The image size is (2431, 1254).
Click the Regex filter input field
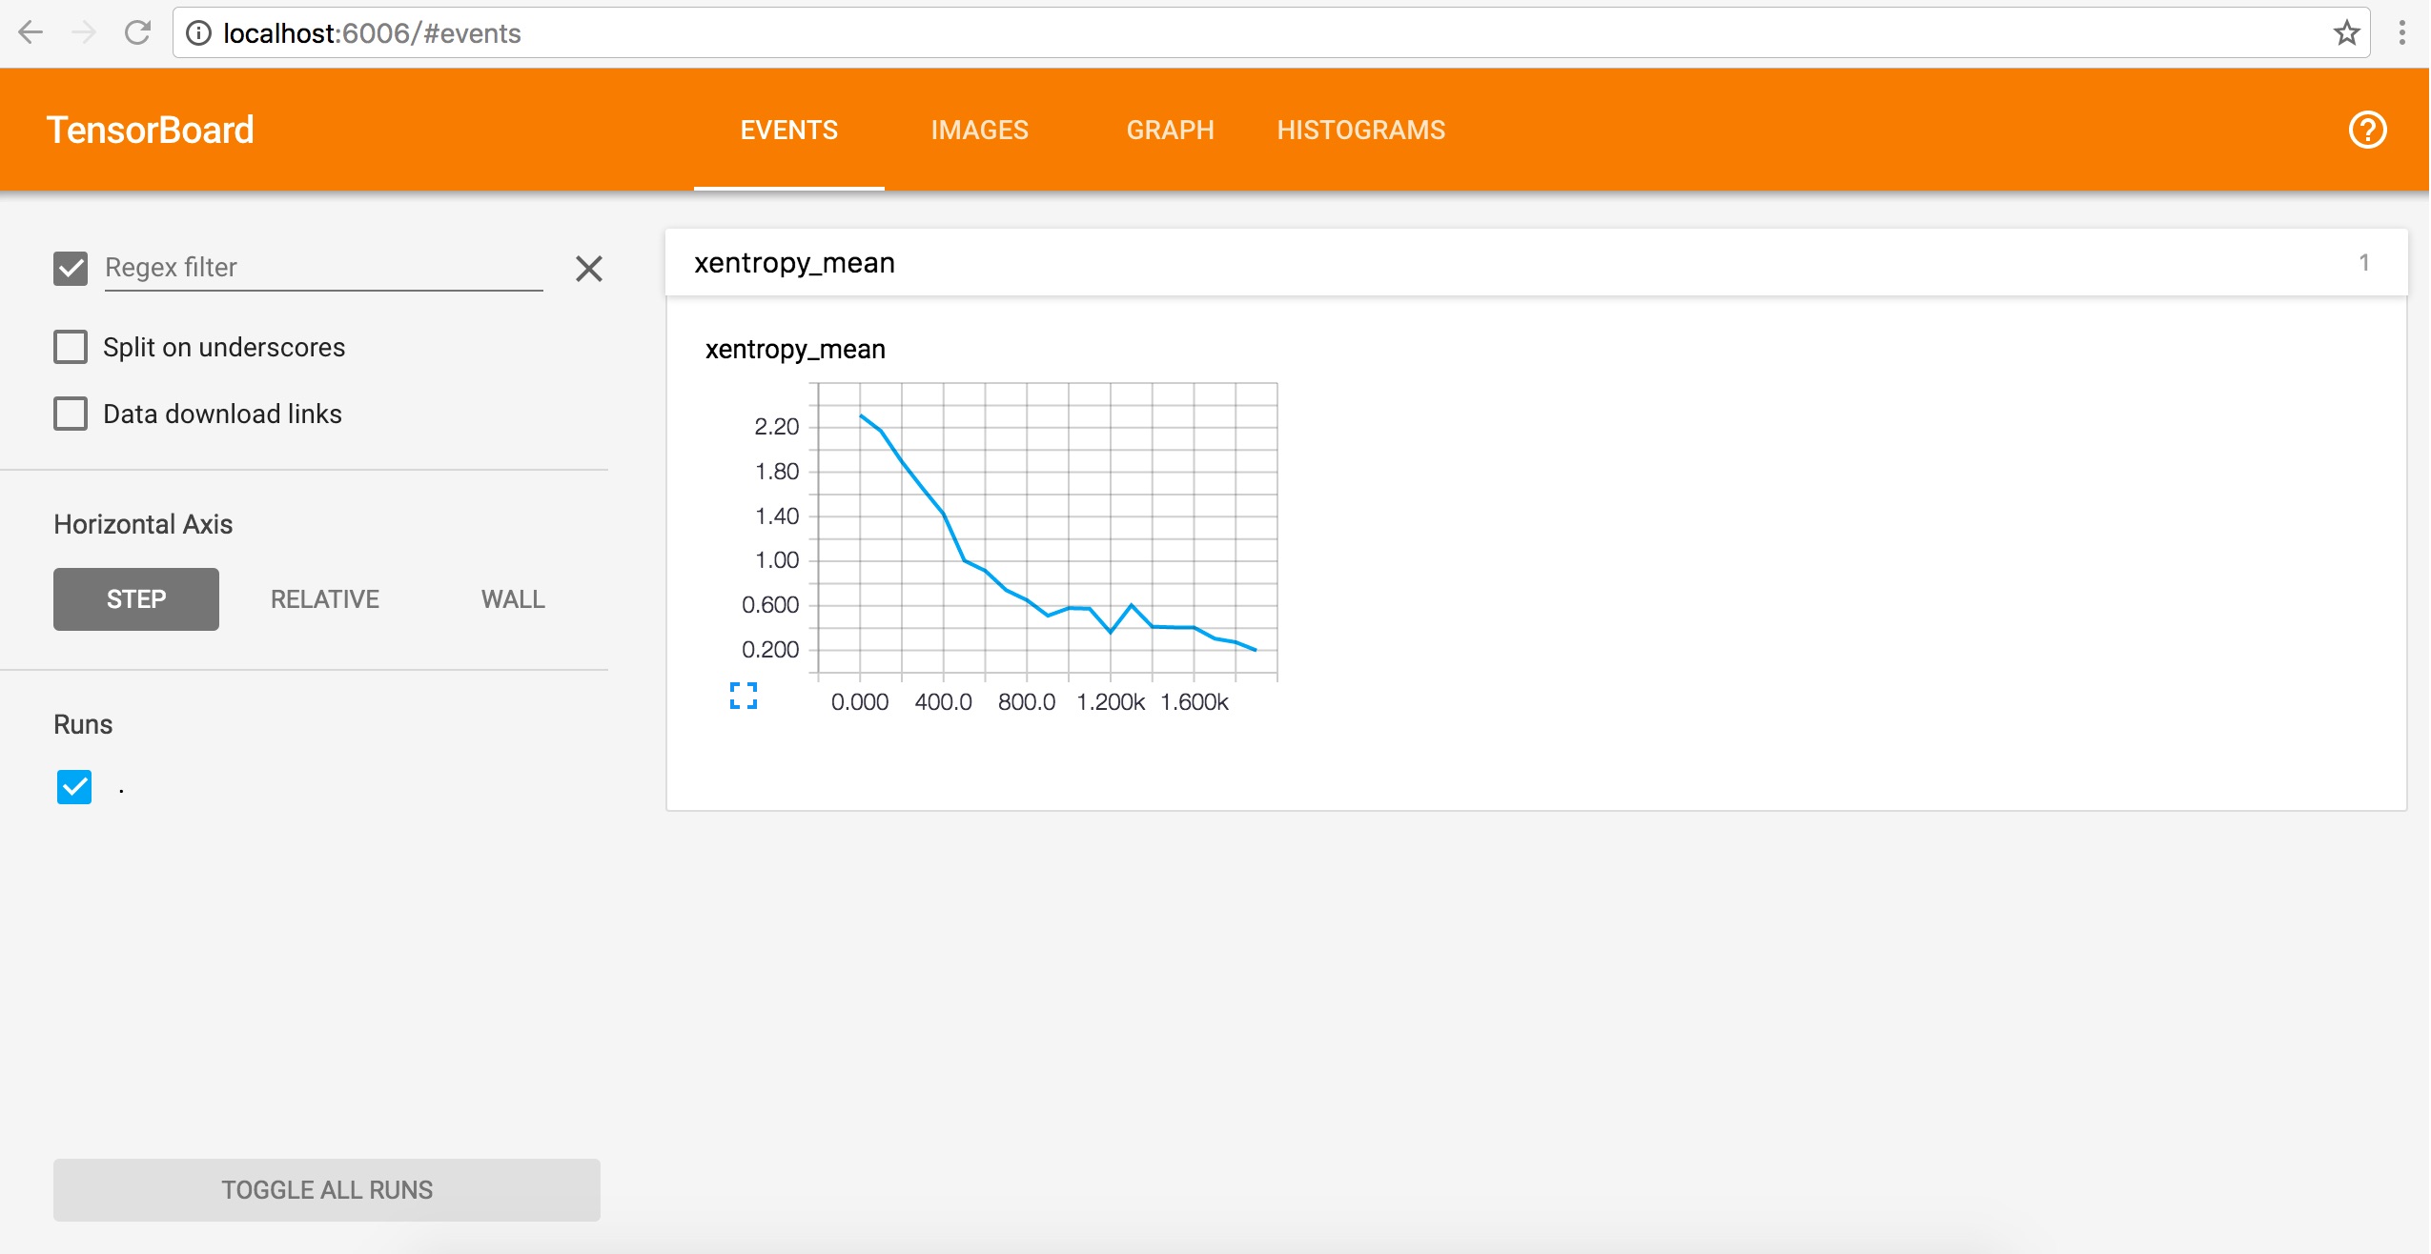(322, 268)
